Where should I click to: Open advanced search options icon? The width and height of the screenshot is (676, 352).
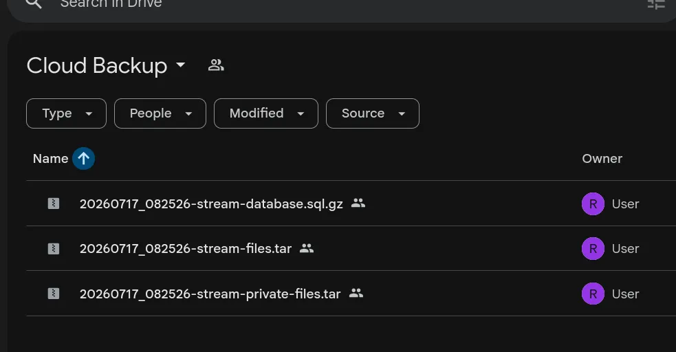[x=656, y=4]
